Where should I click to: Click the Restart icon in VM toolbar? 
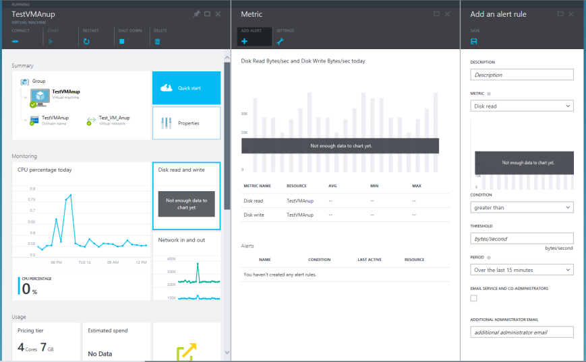(x=86, y=42)
